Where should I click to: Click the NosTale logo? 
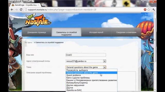coord(38,20)
